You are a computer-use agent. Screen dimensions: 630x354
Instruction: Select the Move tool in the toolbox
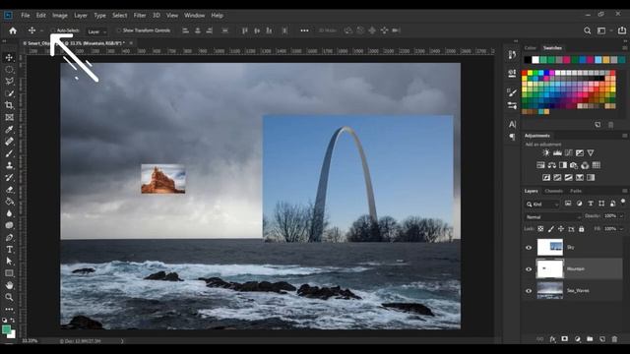[9, 58]
